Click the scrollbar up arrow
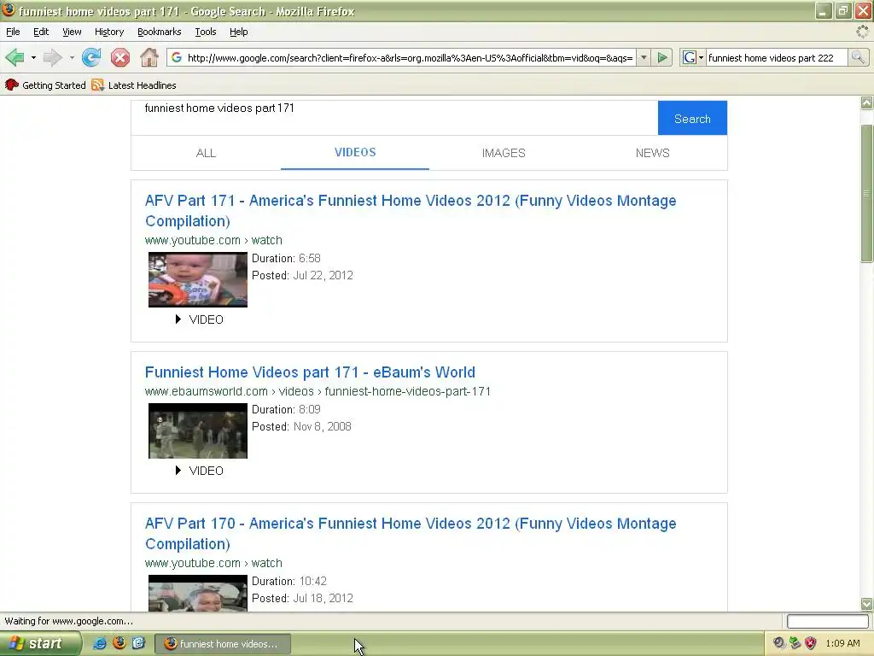 point(866,102)
